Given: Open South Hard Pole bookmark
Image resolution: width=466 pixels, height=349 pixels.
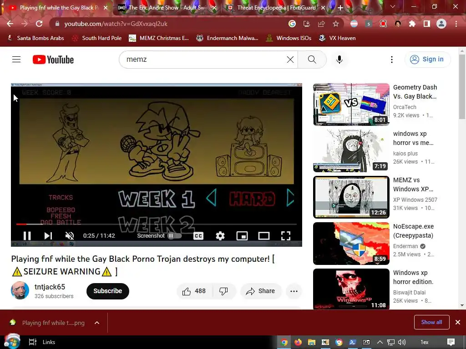Looking at the screenshot, I should [x=97, y=38].
